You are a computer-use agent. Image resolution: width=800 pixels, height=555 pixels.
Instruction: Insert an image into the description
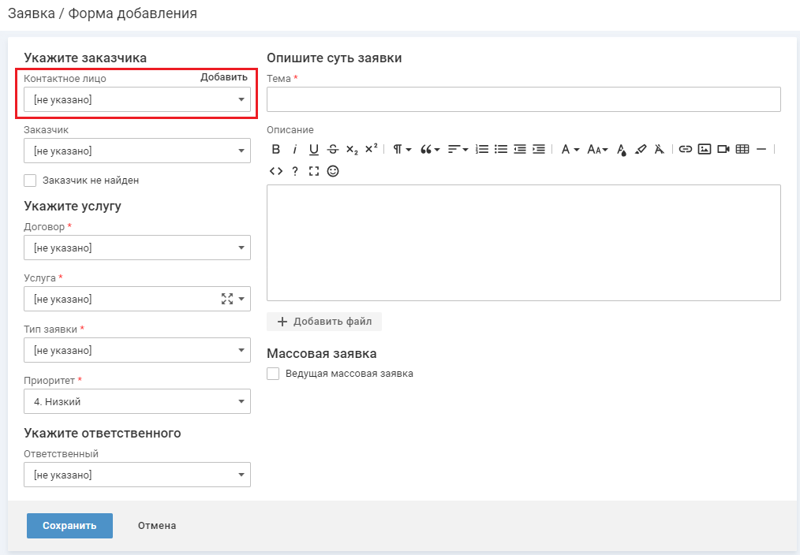[705, 149]
